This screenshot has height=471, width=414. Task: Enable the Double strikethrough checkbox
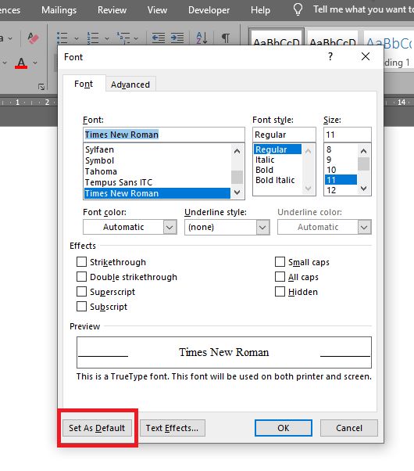click(x=81, y=277)
